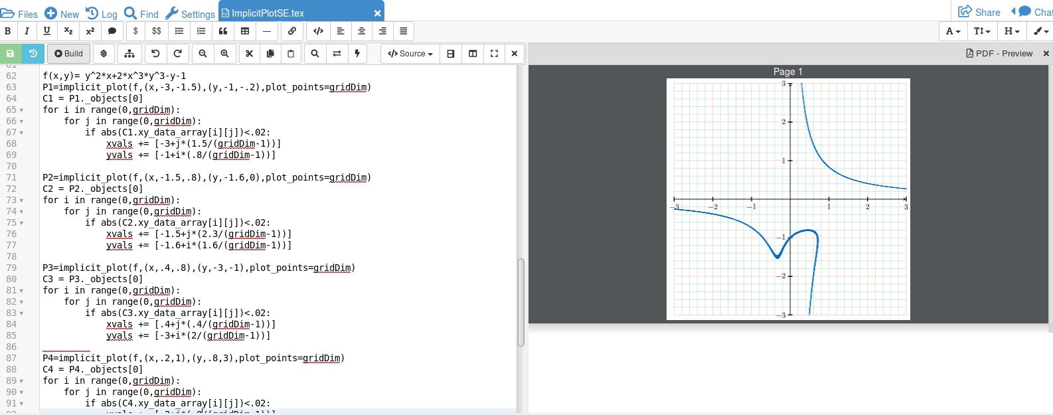Viewport: 1053px width, 415px height.
Task: Redo the last edit
Action: coord(177,54)
